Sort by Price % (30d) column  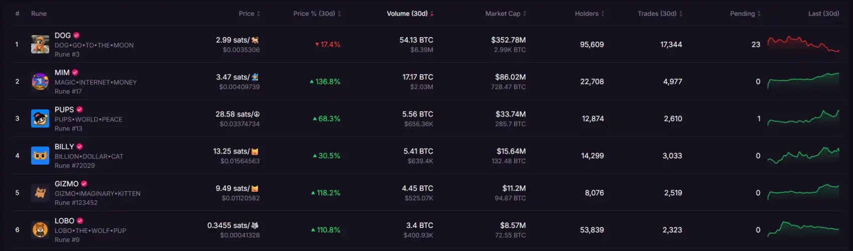click(317, 14)
